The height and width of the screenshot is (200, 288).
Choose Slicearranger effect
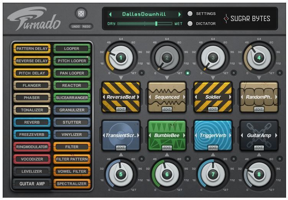[x=72, y=98]
